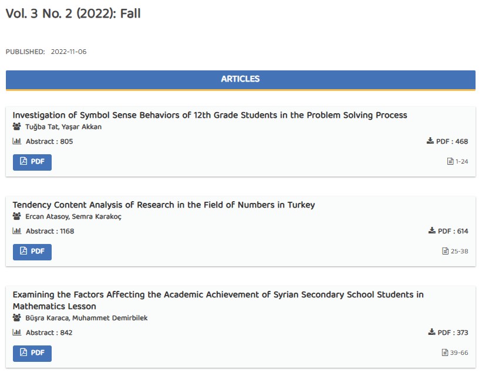The width and height of the screenshot is (482, 373).
Task: Click the ARTICLES section header bar
Action: point(240,79)
